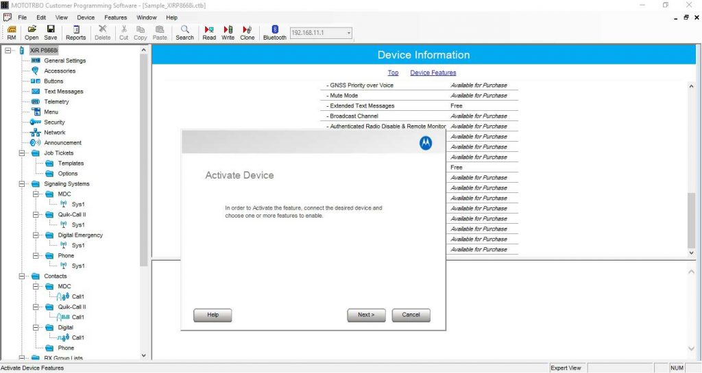Open the View menu
The height and width of the screenshot is (373, 702).
[61, 18]
